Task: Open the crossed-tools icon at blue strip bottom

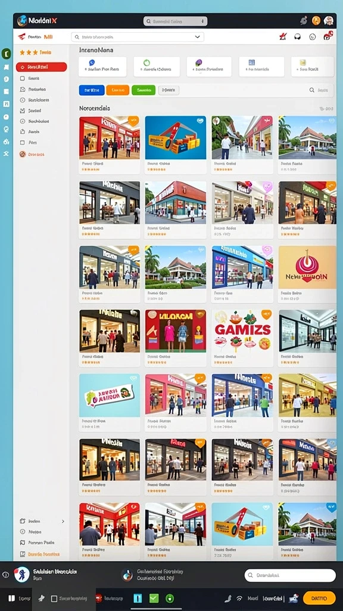Action: (x=6, y=153)
